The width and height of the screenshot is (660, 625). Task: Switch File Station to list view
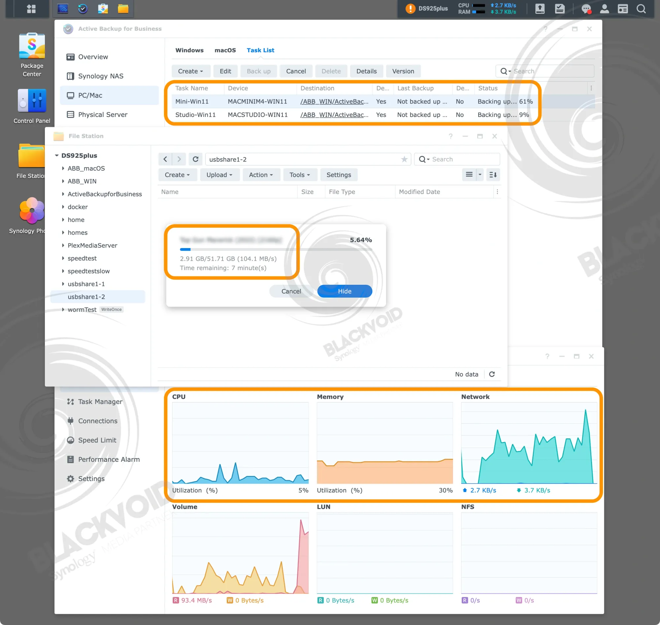pos(469,174)
